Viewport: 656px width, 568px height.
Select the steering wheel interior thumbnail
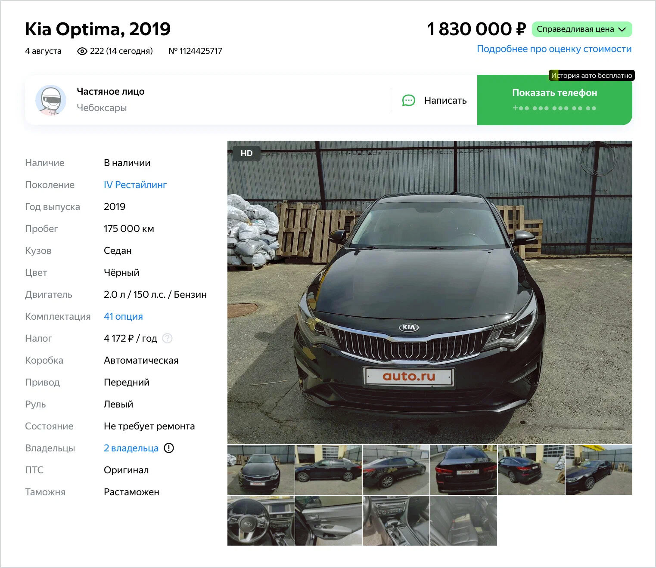261,521
